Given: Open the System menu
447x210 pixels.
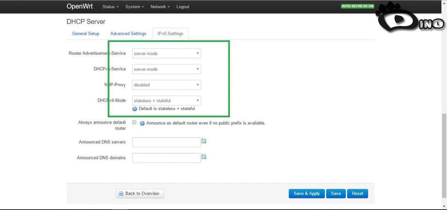Looking at the screenshot, I should (x=134, y=7).
